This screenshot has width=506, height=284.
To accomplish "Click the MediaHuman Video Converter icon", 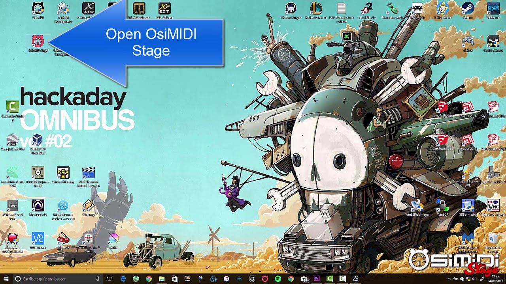I will [89, 177].
